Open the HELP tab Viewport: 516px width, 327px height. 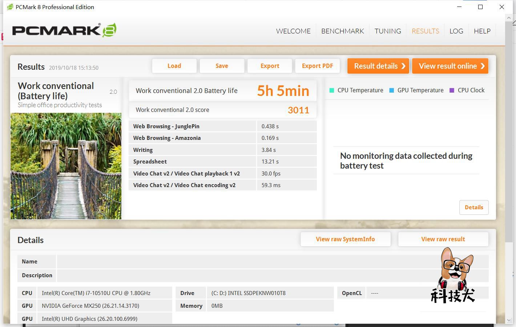click(x=482, y=31)
